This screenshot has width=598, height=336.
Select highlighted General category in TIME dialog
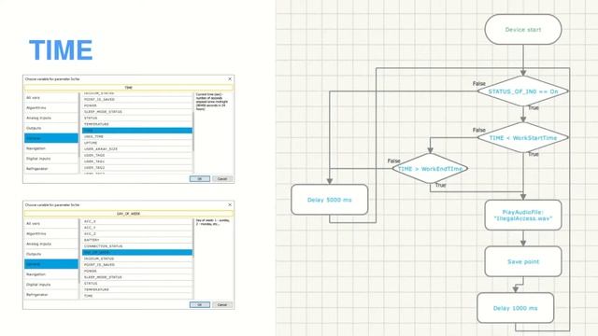click(x=51, y=138)
